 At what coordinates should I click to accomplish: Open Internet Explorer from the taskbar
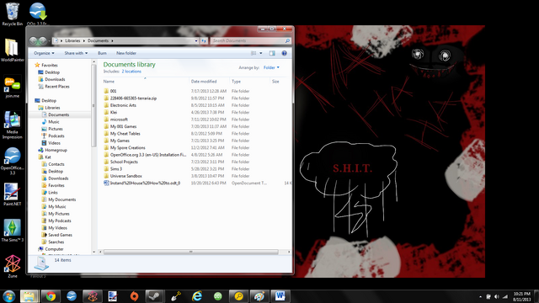click(197, 296)
